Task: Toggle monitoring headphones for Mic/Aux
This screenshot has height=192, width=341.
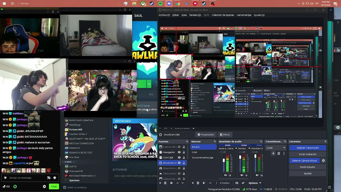Action: pyautogui.click(x=246, y=175)
